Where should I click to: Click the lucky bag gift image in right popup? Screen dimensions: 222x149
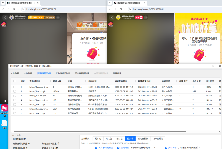pos(199,55)
